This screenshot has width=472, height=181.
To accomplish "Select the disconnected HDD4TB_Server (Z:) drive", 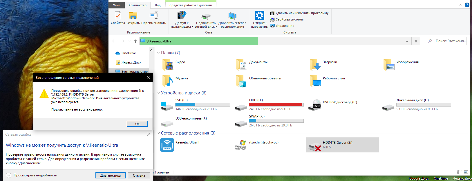I will [x=342, y=145].
